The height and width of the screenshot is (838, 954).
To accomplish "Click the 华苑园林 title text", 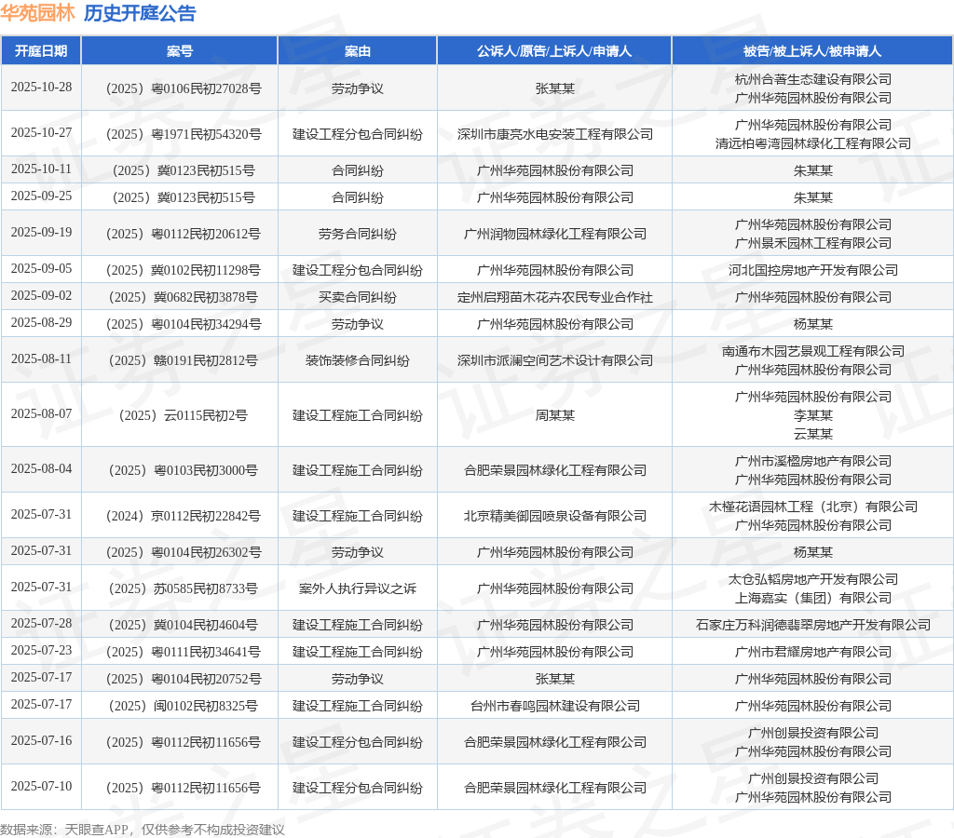I will [37, 13].
